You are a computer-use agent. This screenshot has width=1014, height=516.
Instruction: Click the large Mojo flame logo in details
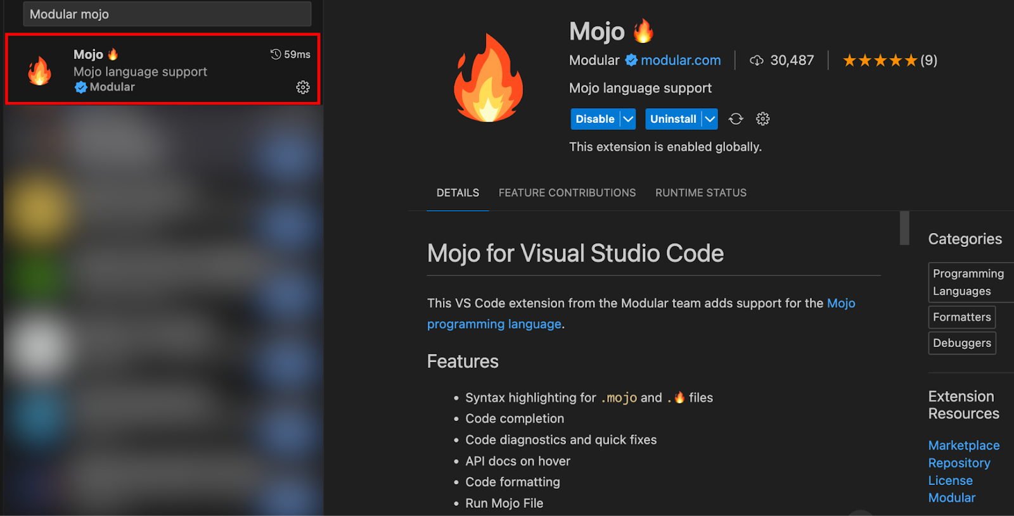488,78
